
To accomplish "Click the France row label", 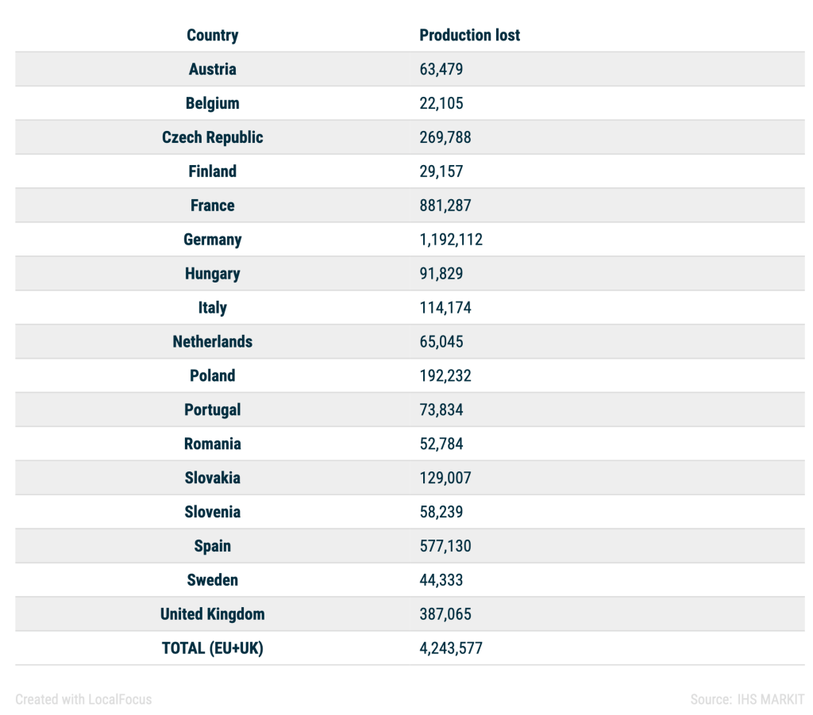I will 212,206.
